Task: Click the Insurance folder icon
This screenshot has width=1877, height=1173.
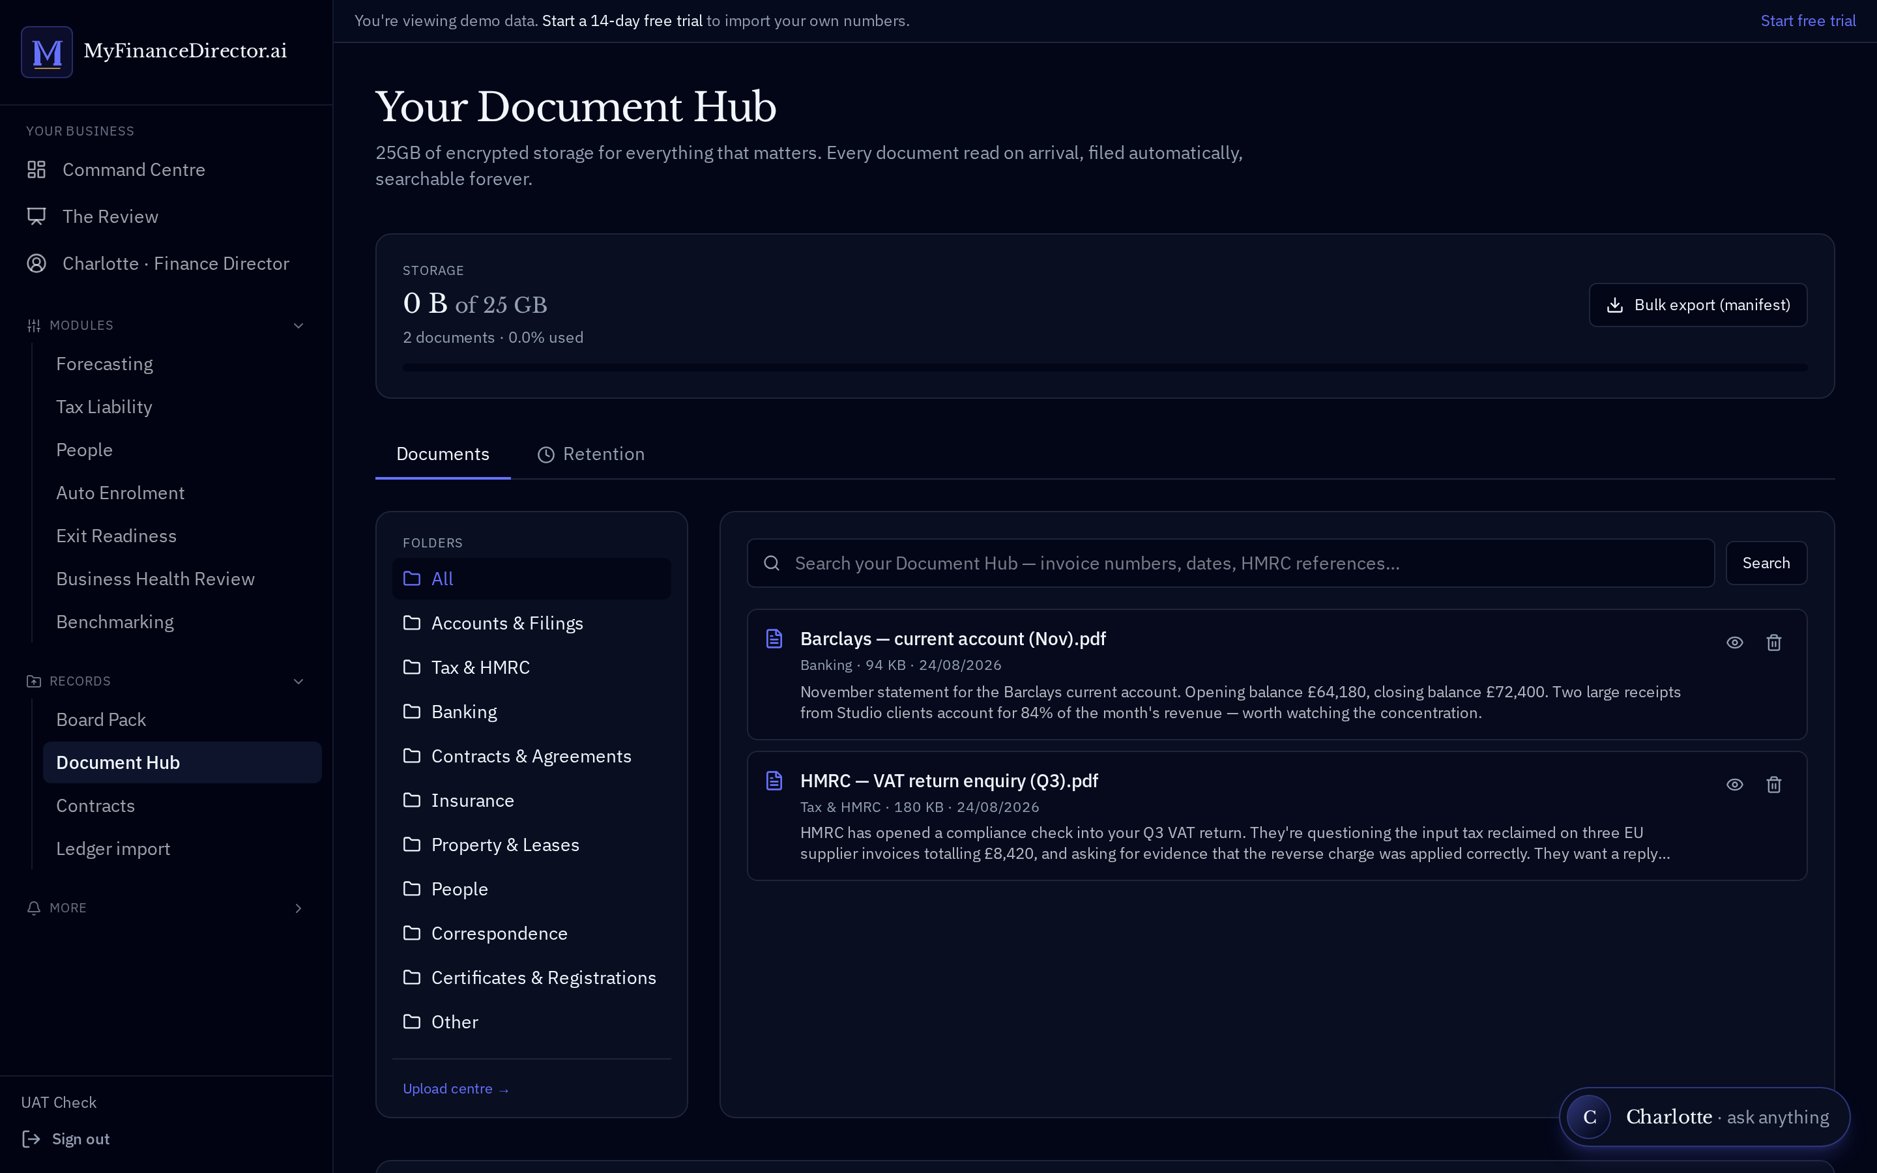Action: pos(412,800)
